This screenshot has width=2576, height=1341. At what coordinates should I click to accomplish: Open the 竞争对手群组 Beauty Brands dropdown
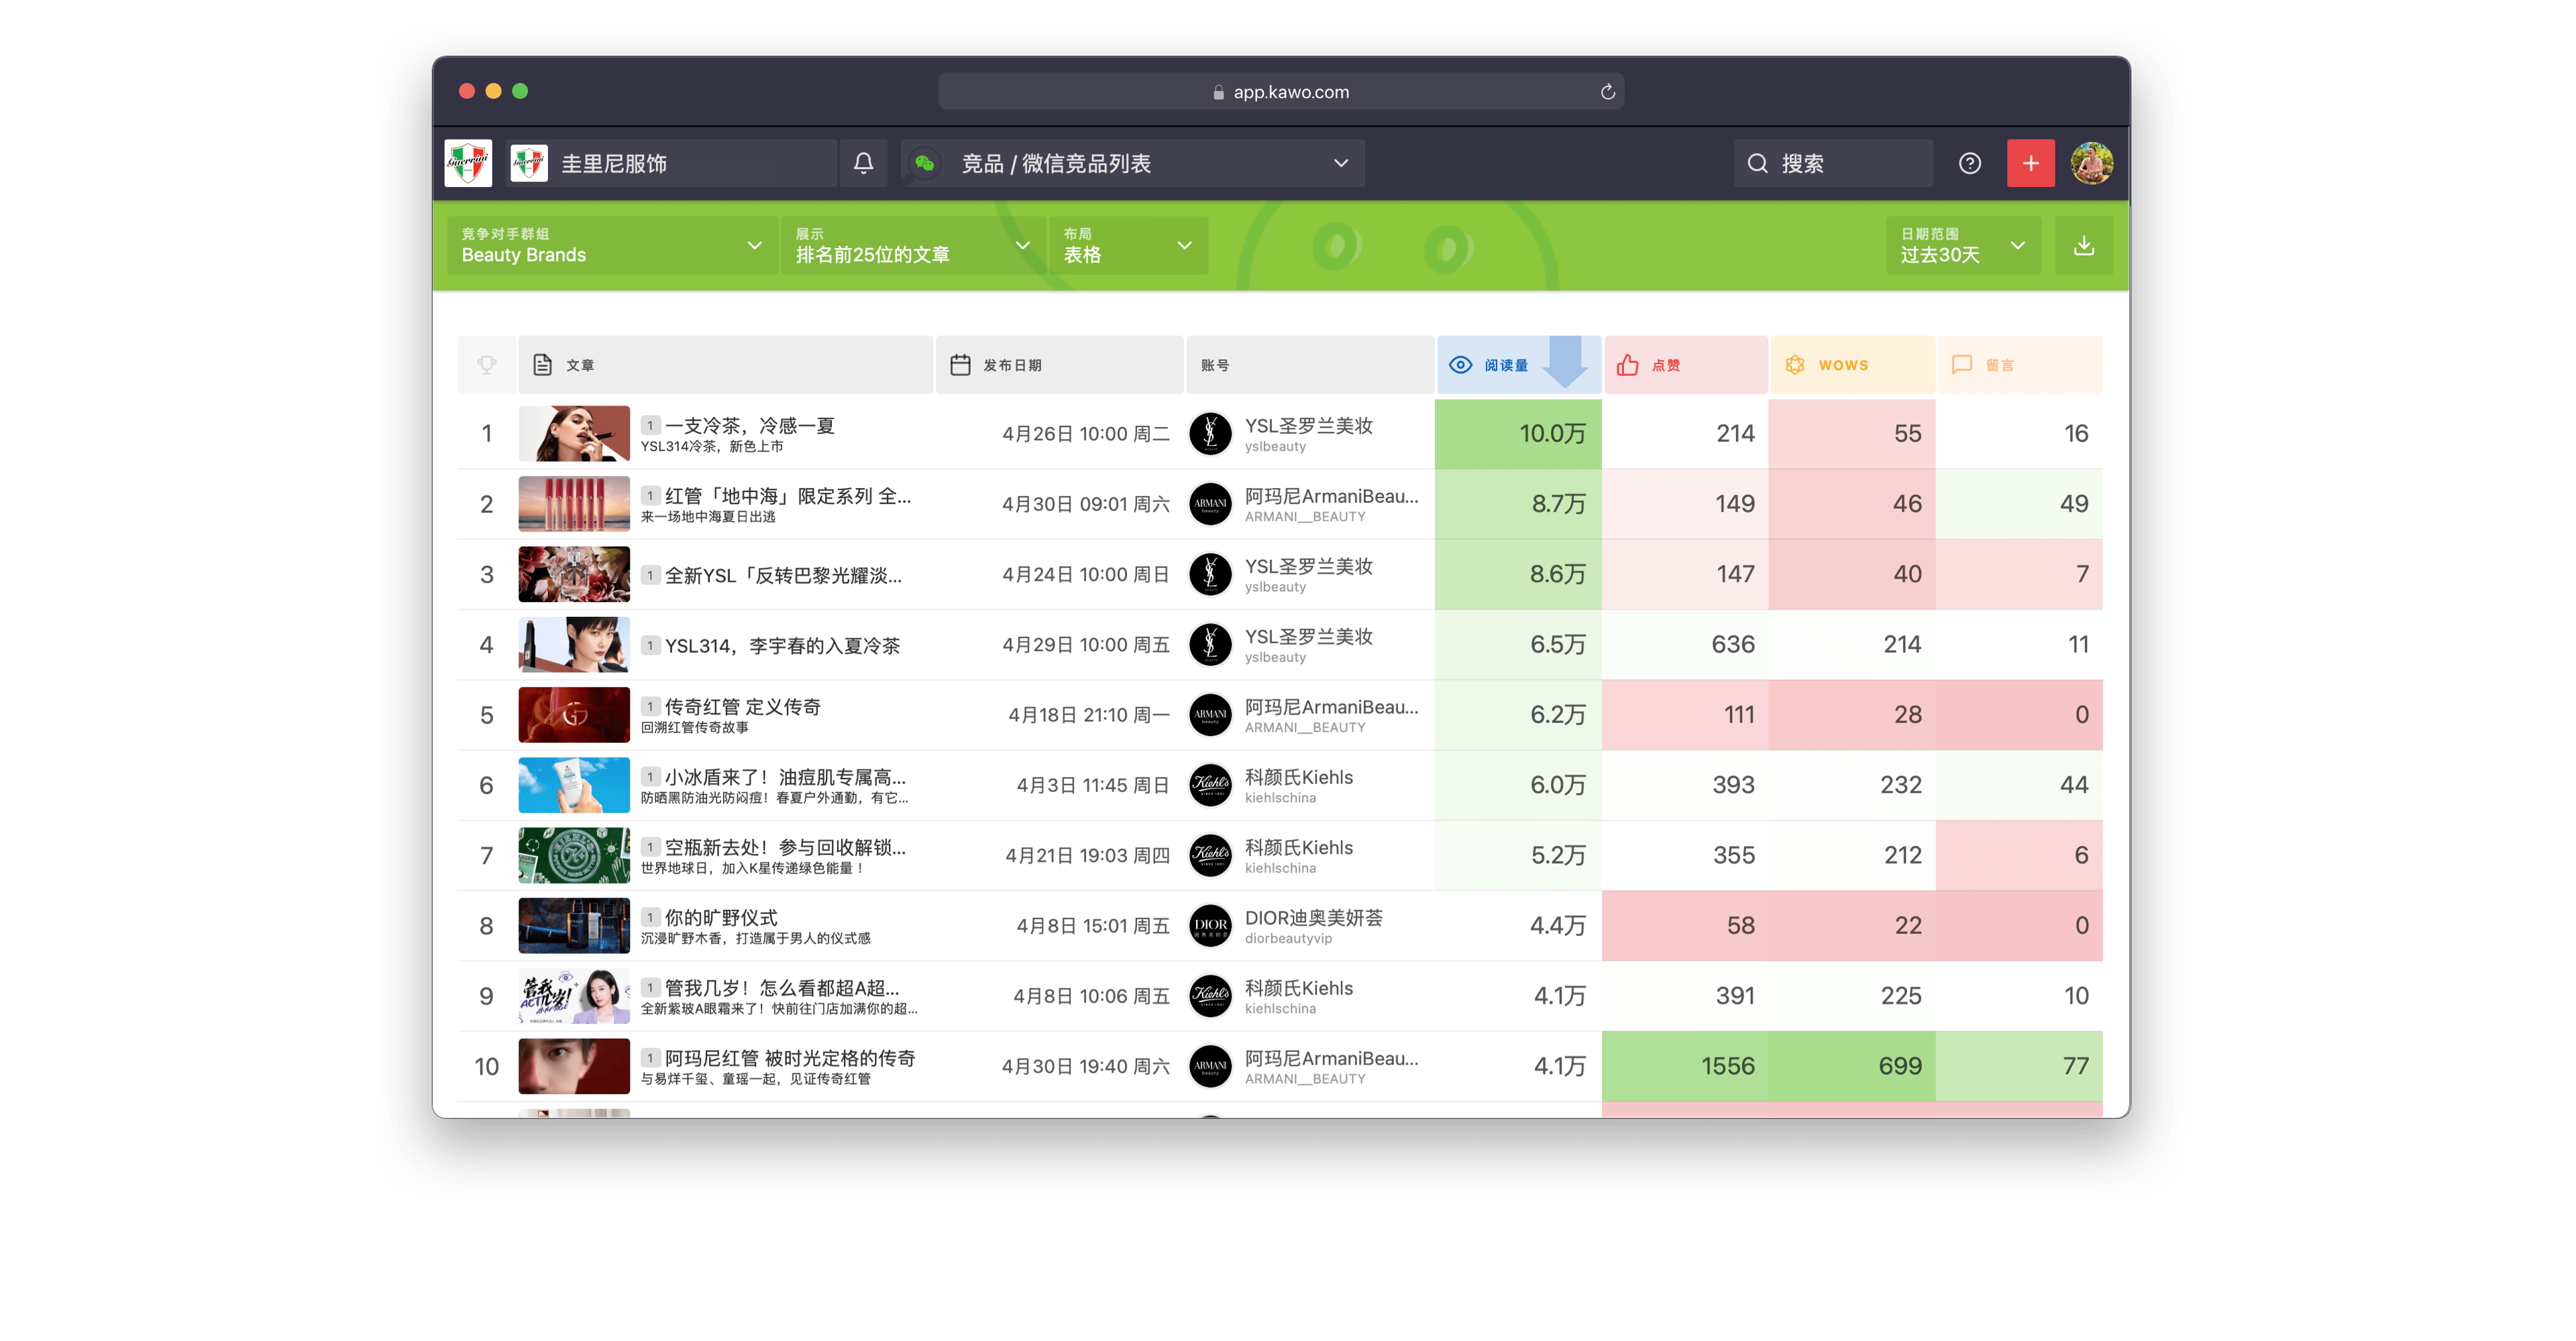[612, 246]
